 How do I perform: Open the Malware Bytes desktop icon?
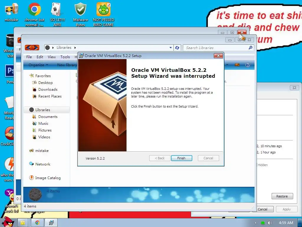point(80,14)
